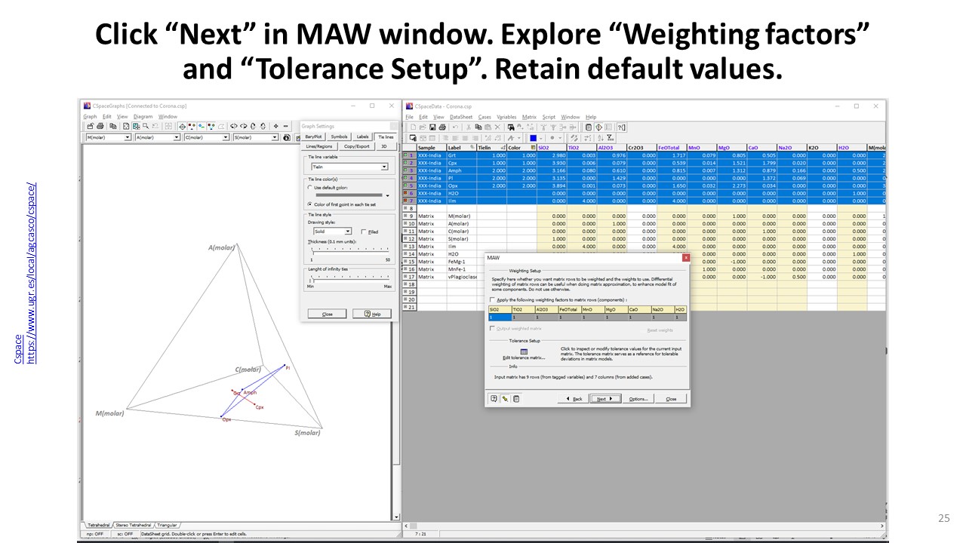Click the tie line Thickness slider
Viewport: 966px width, 543px height.
coord(348,250)
